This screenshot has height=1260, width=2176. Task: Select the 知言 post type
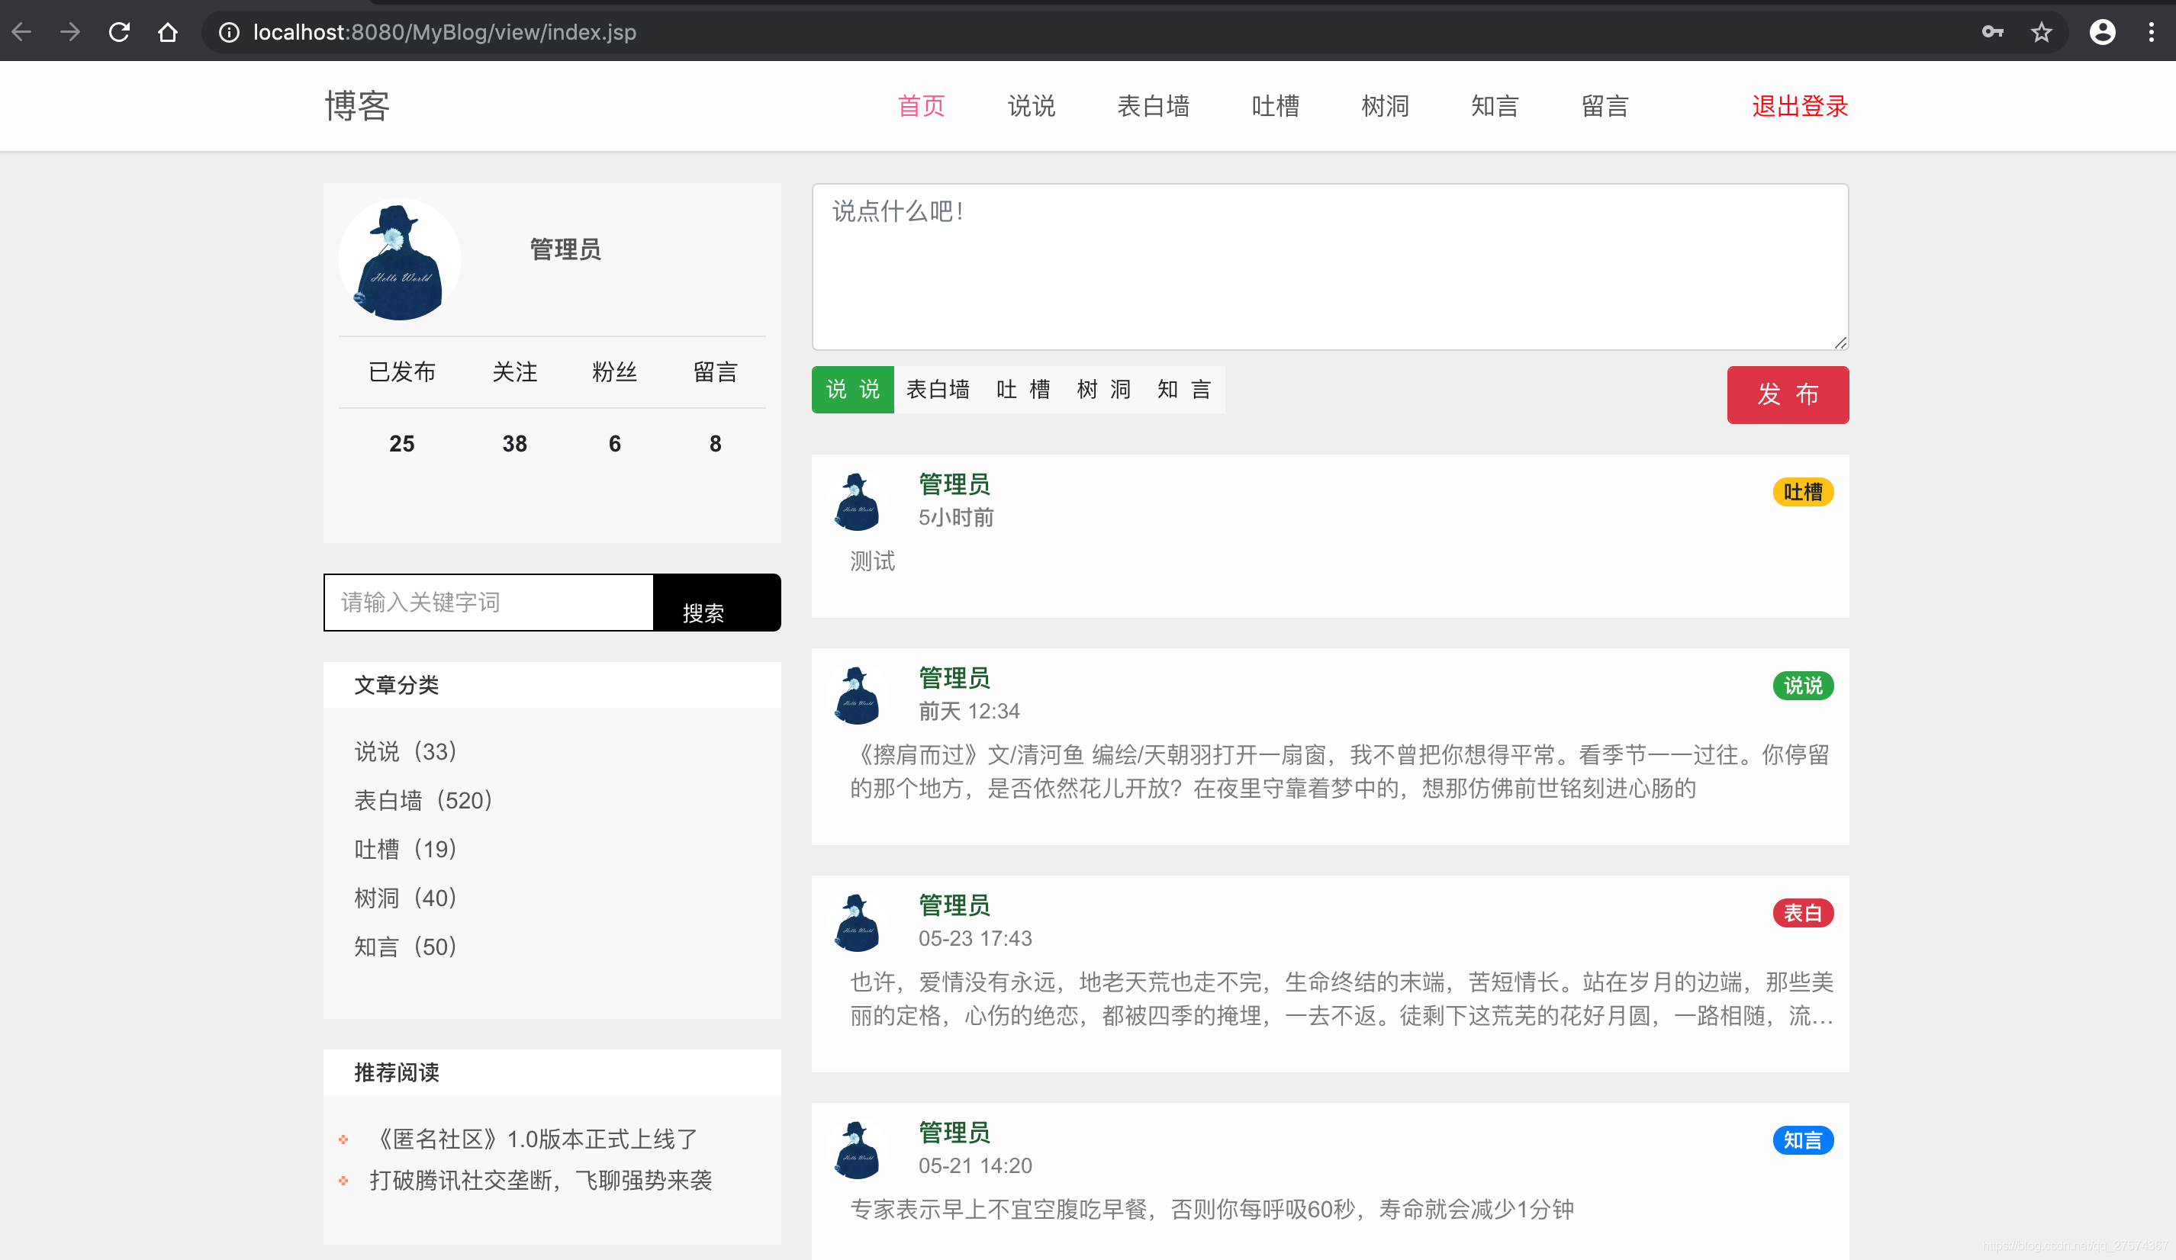pos(1184,390)
